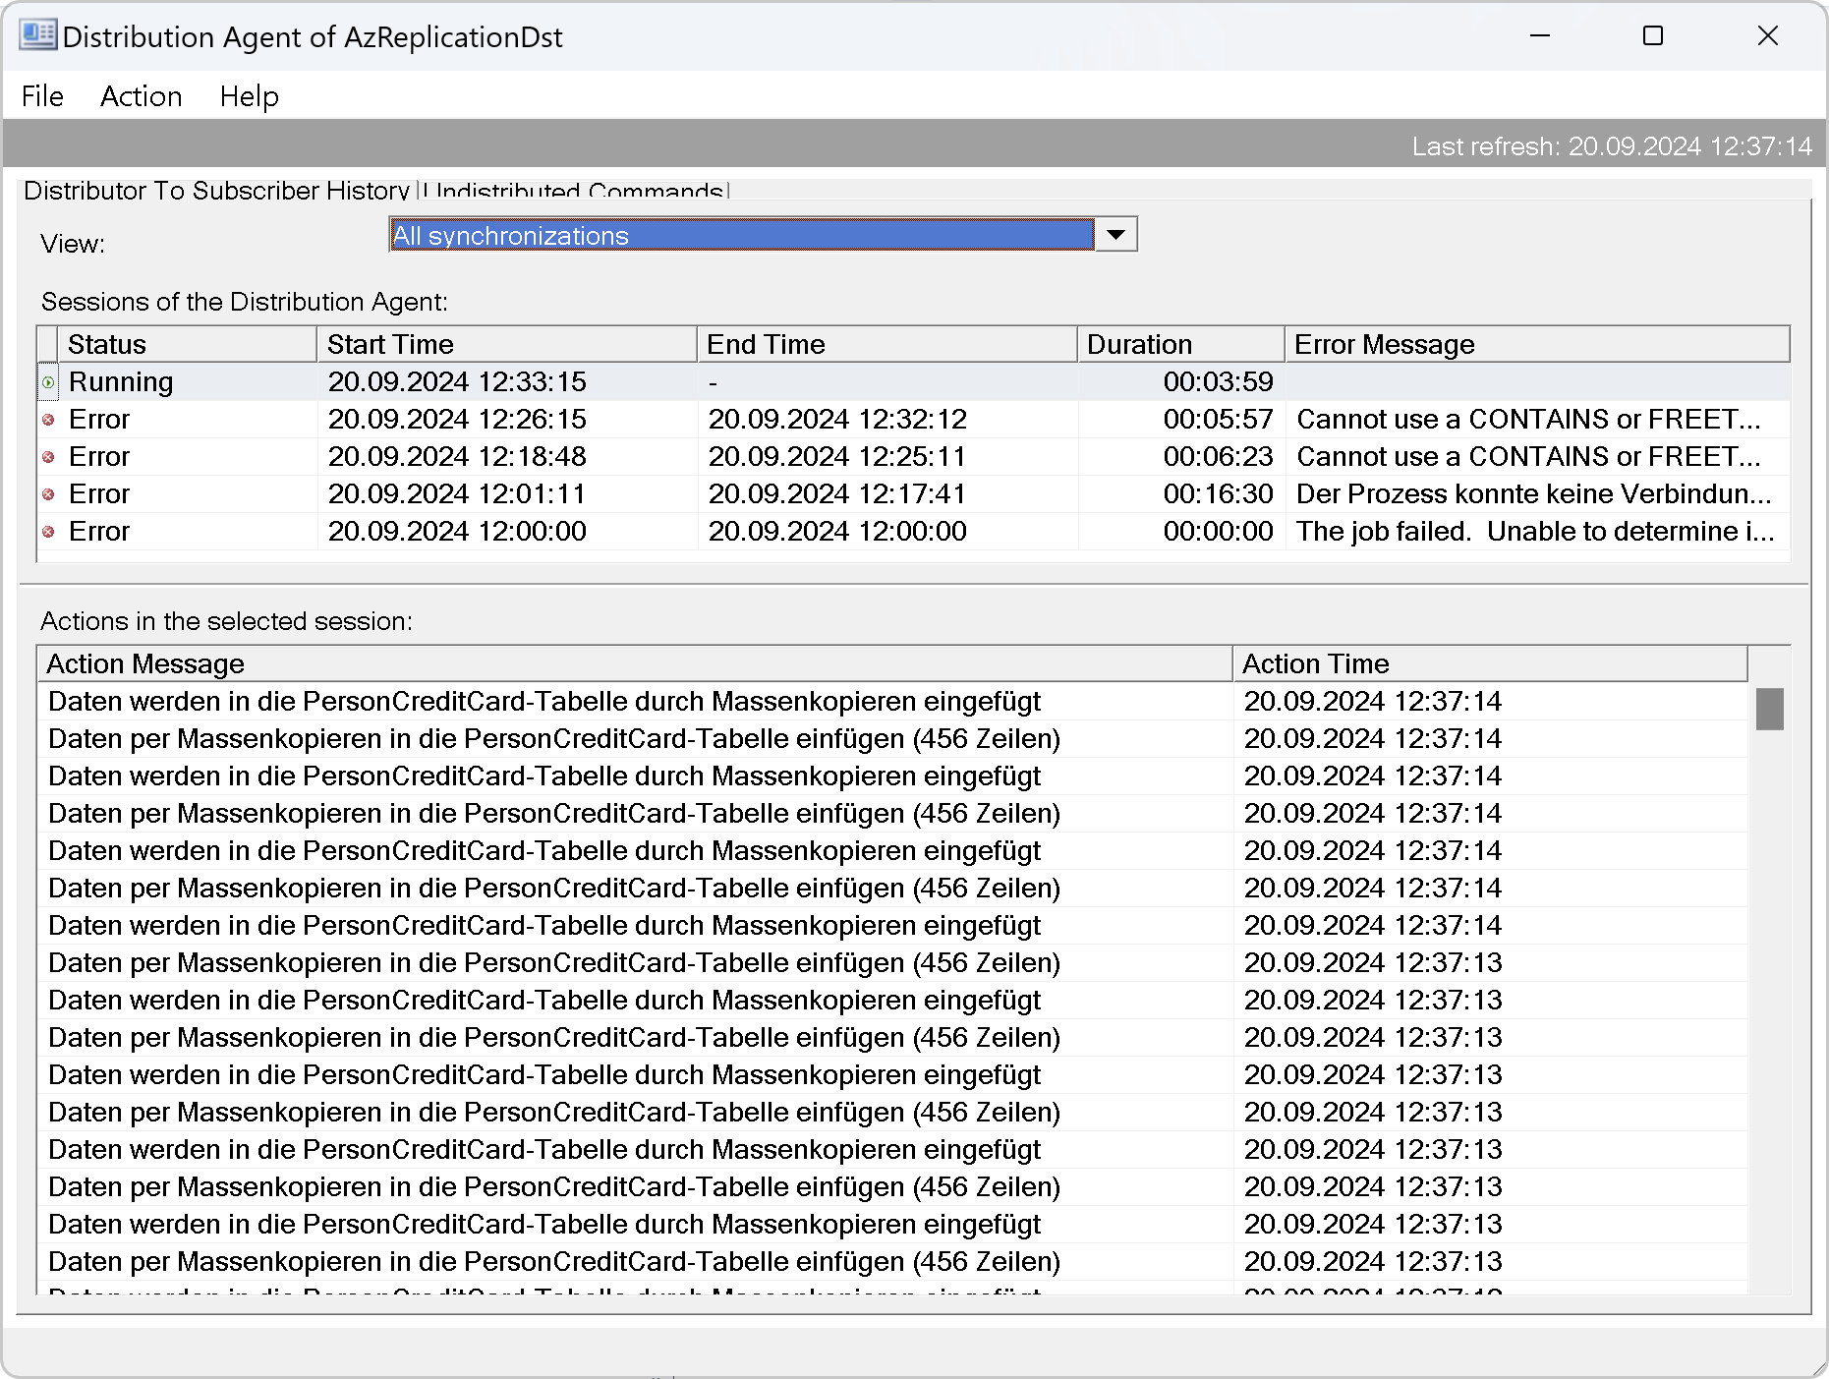1829x1379 pixels.
Task: Click the green Running status icon
Action: [48, 382]
